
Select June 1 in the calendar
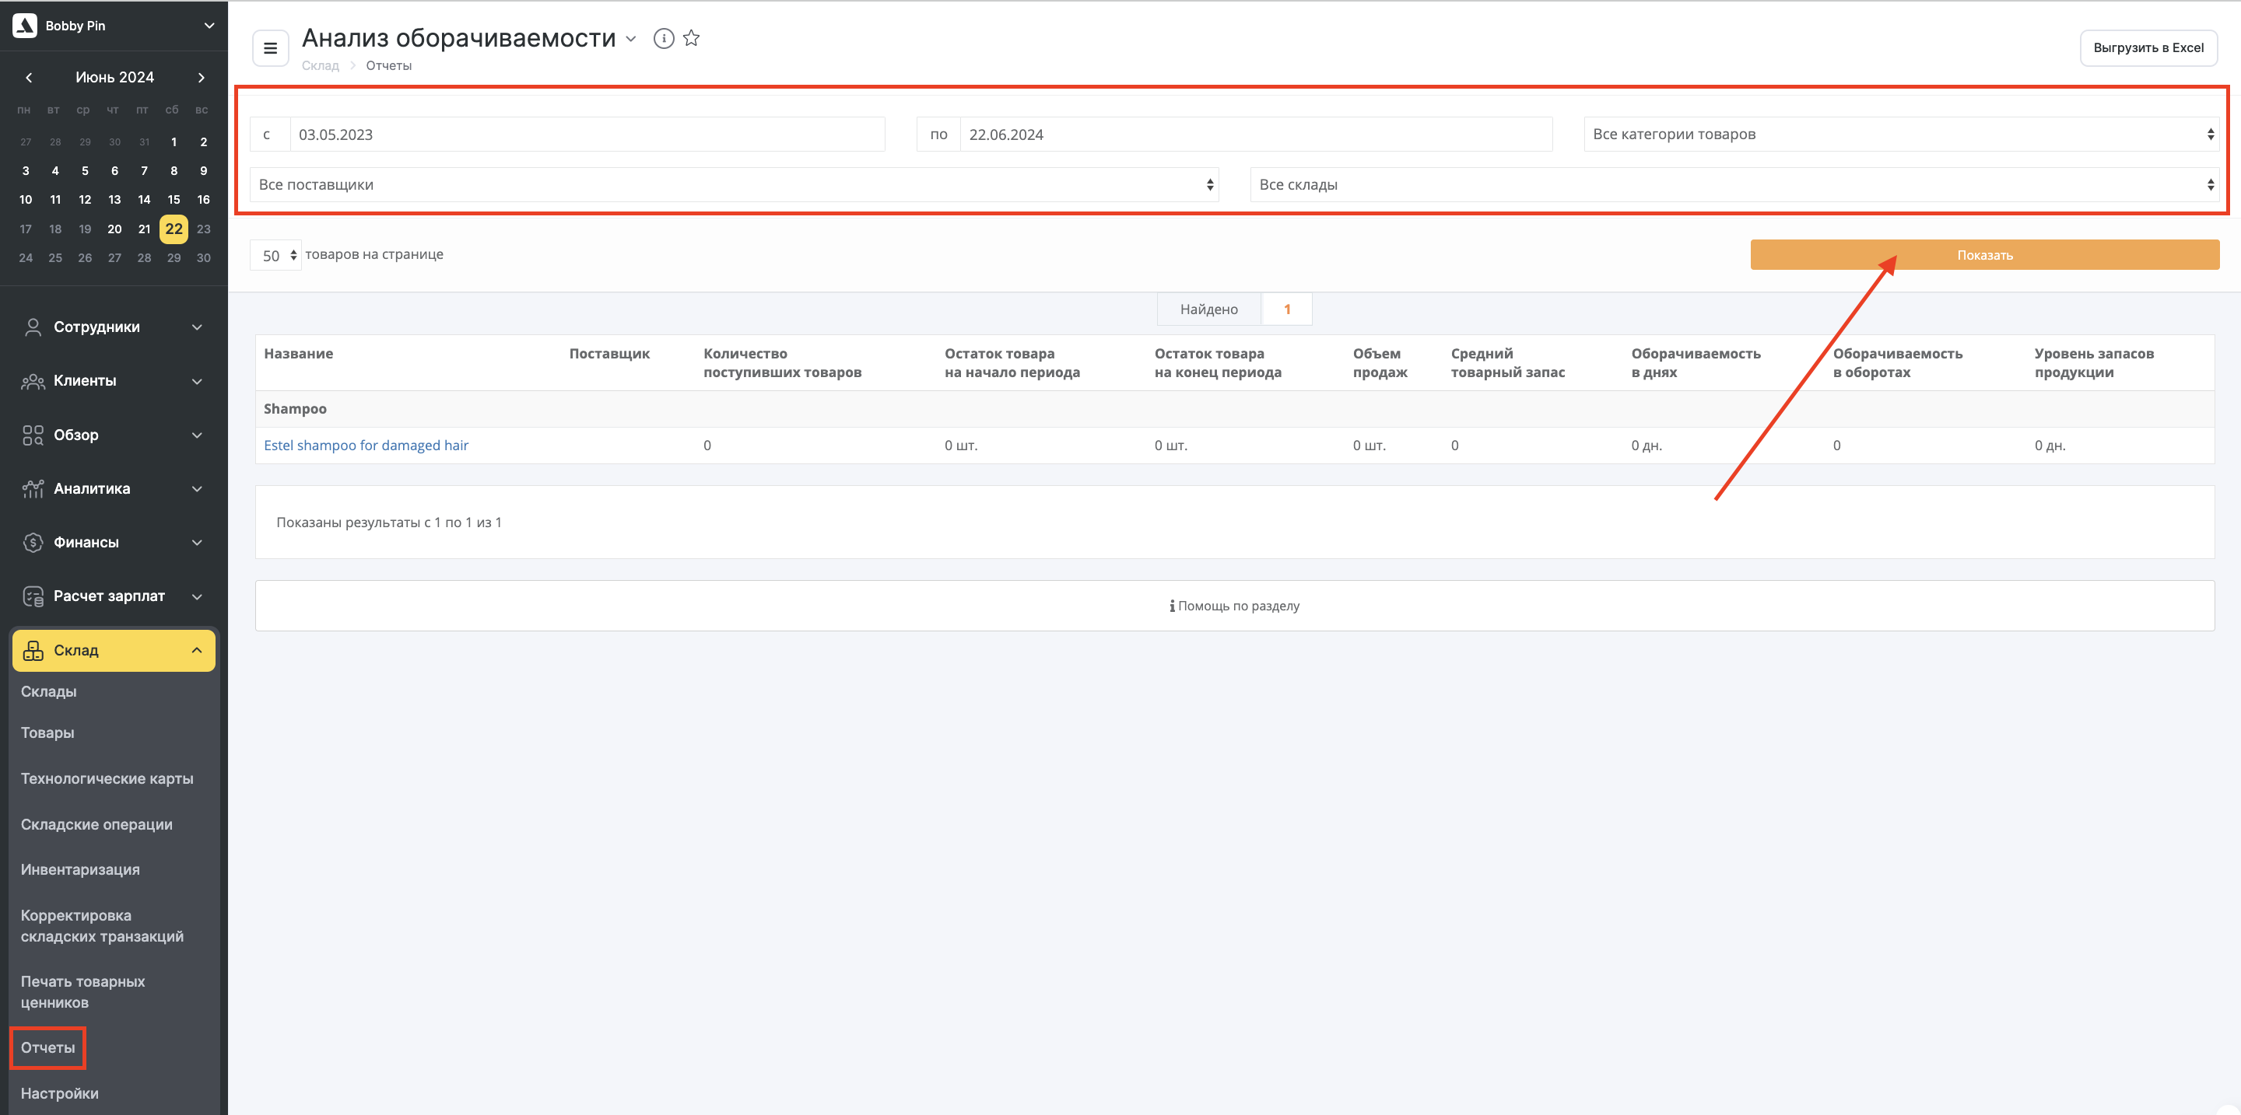[174, 142]
